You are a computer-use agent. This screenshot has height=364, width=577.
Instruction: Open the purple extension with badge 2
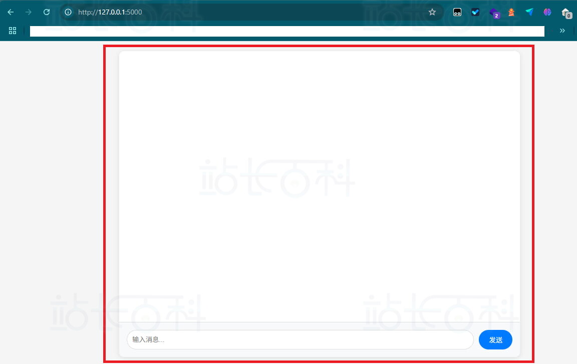coord(494,13)
